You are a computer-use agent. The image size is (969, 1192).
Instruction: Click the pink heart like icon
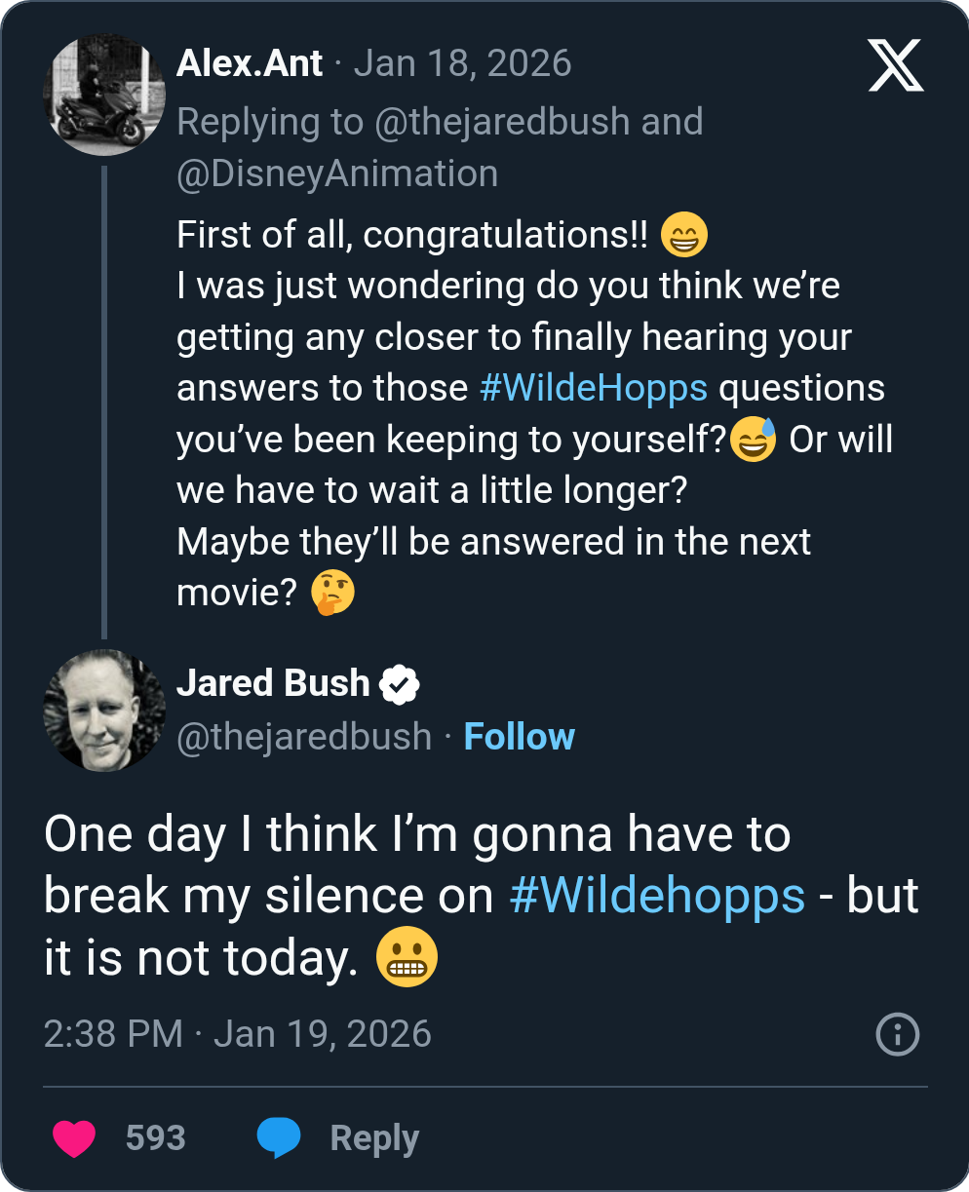tap(74, 1137)
